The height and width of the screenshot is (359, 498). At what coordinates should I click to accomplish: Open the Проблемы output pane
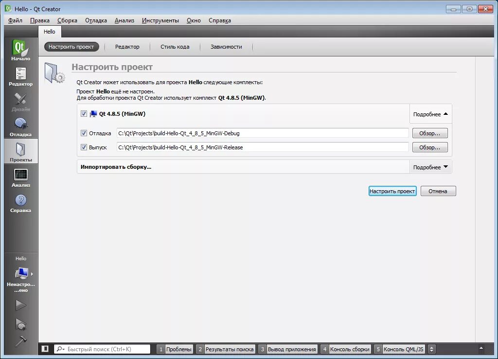(175, 349)
